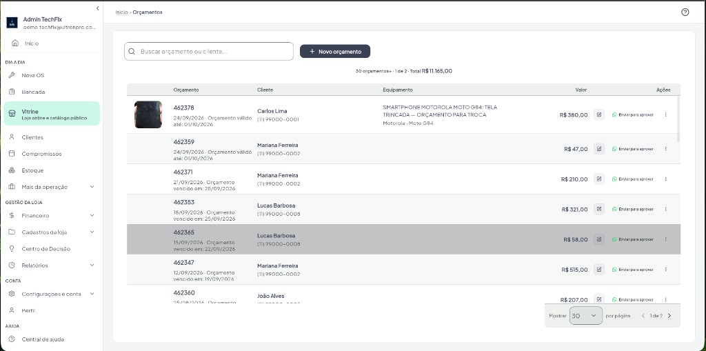
Task: Edit the R$ 210,00 orçamento via pencil icon
Action: coord(599,179)
